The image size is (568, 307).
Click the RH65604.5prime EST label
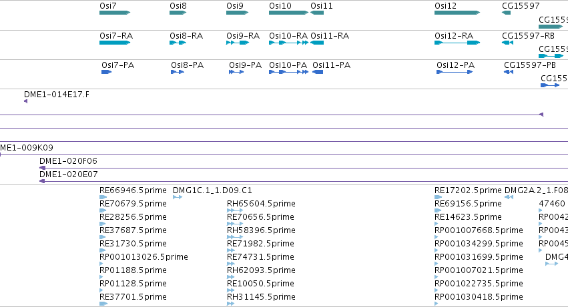(261, 204)
